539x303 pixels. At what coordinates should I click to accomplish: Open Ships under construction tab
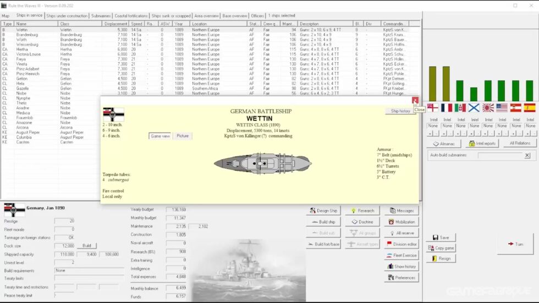(x=67, y=16)
